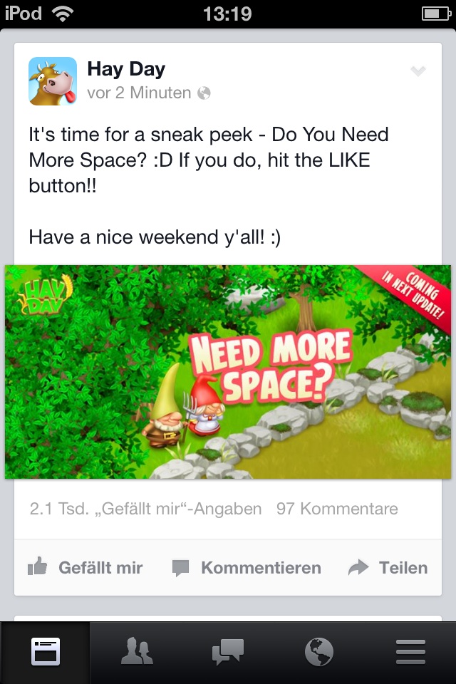Open the Messages chat bubbles tab
This screenshot has width=456, height=684.
(228, 652)
